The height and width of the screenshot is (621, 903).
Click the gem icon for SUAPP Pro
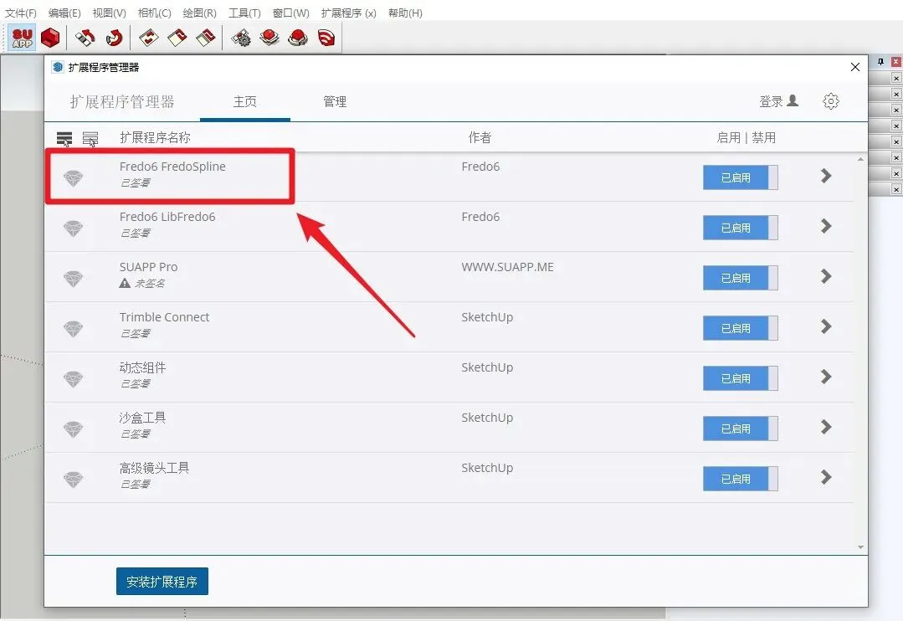(x=73, y=278)
